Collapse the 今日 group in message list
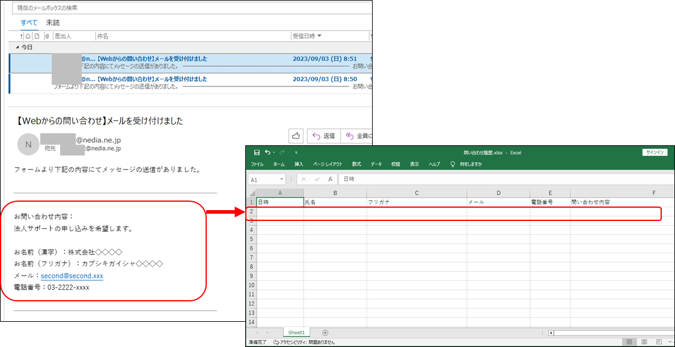Screen dimensions: 675x347 pyautogui.click(x=17, y=47)
